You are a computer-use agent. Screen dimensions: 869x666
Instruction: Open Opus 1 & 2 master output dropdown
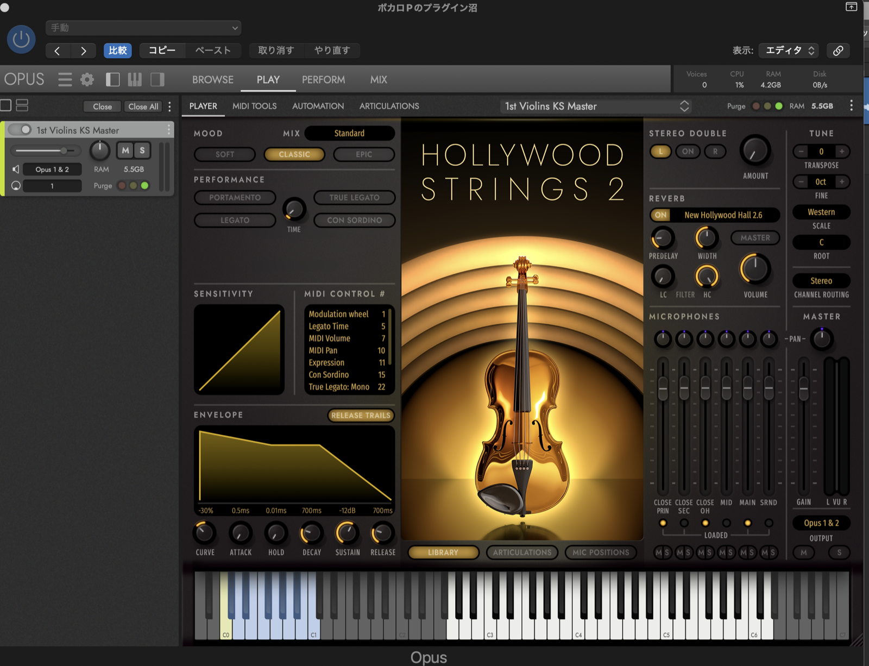821,523
